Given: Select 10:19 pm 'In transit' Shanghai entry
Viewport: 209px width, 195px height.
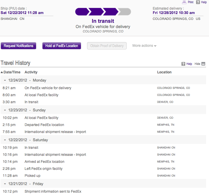Looking at the screenshot, I should [x=103, y=148].
